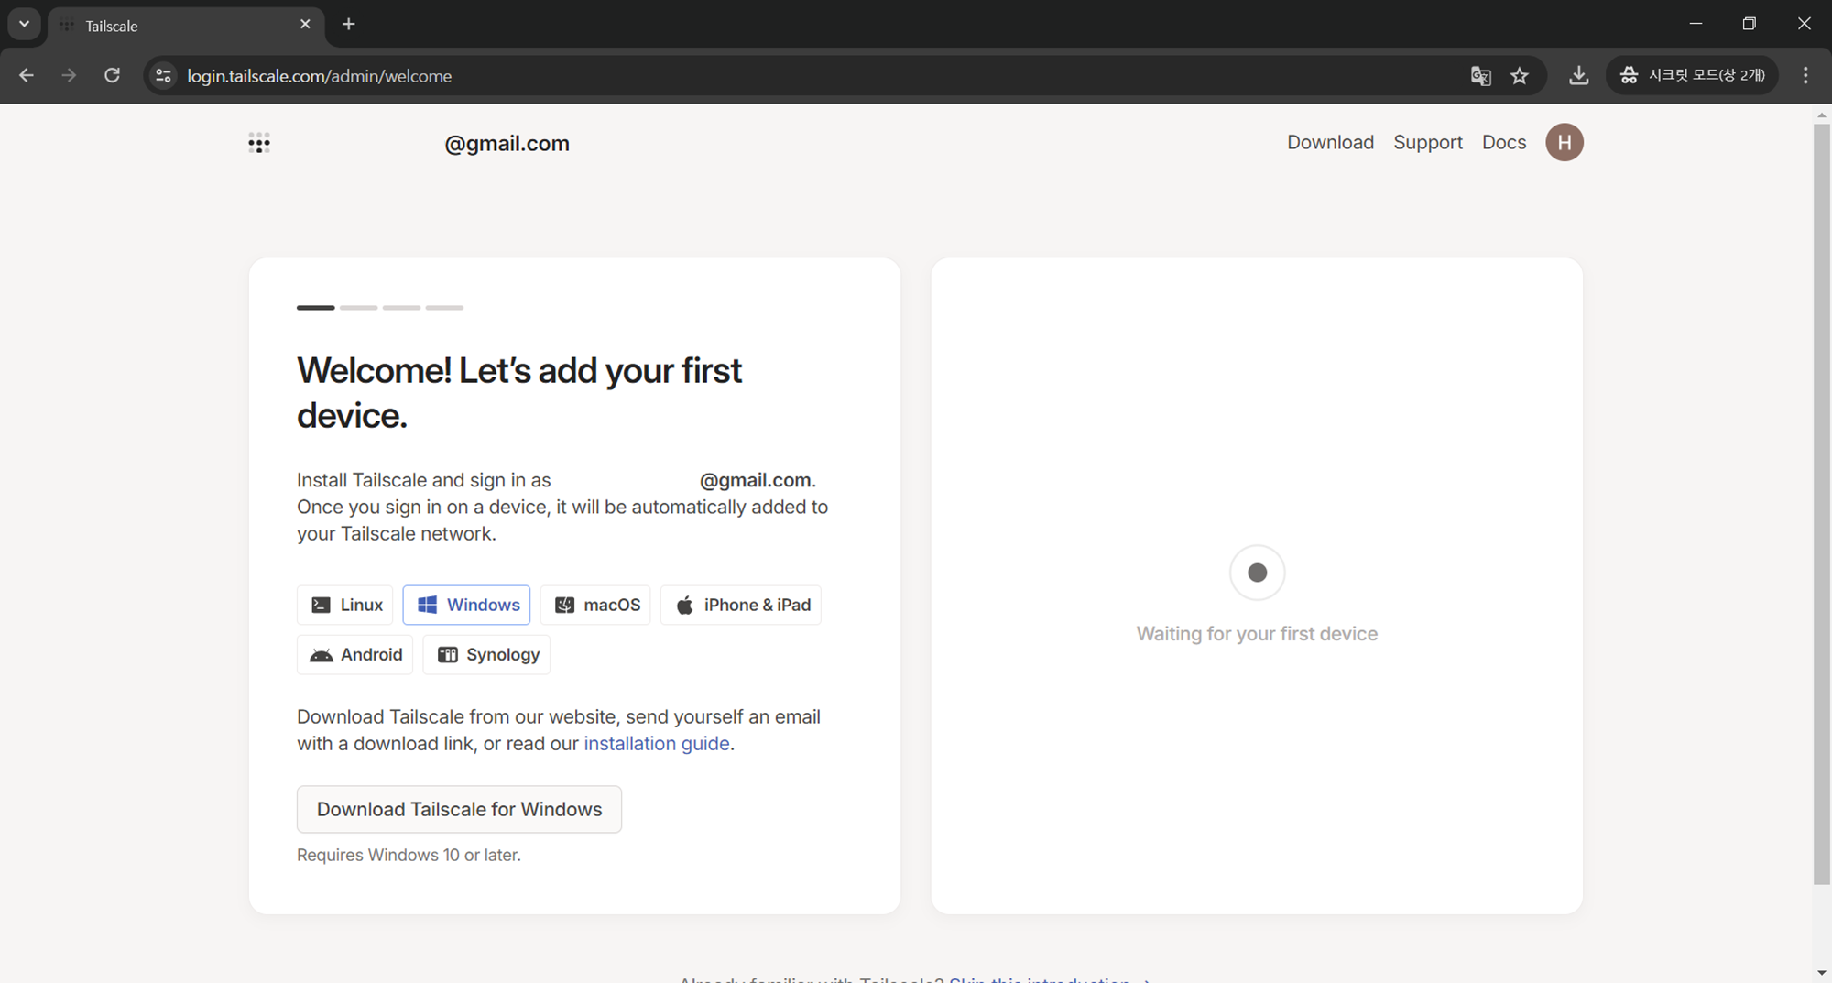The image size is (1832, 983).
Task: Click Download Tailscale for Windows button
Action: point(459,809)
